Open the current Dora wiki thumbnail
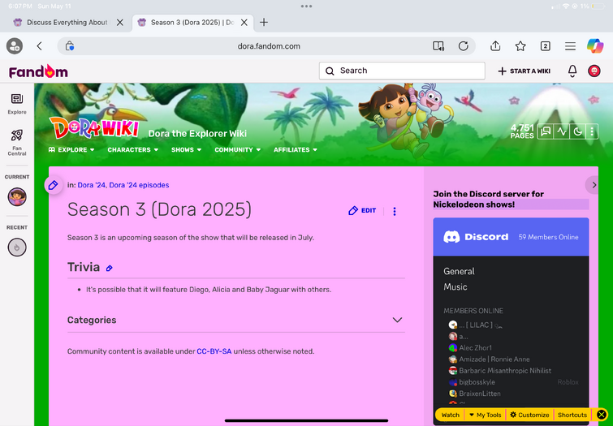The height and width of the screenshot is (426, 613). coord(17,196)
